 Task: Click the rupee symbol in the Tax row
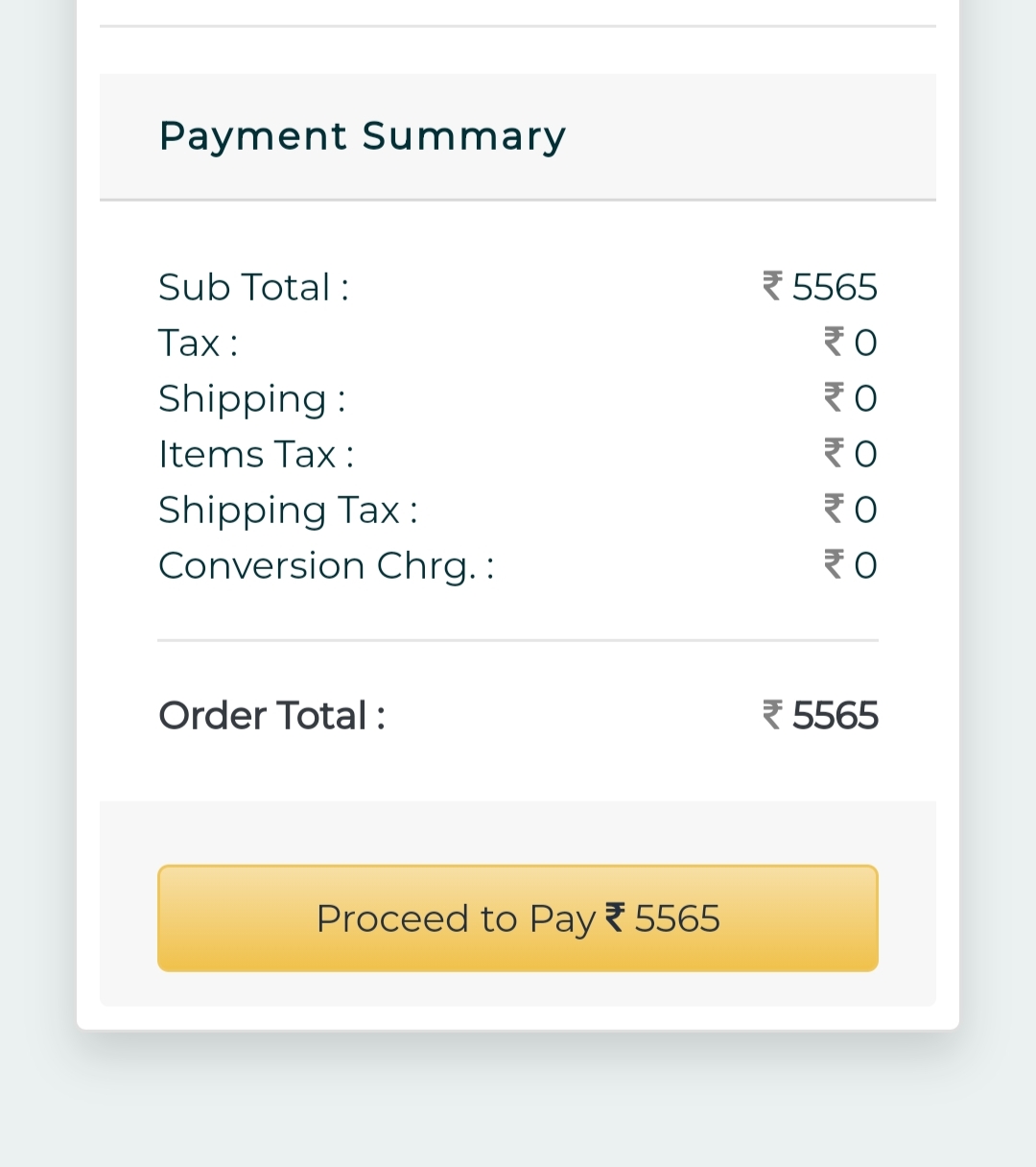[834, 342]
